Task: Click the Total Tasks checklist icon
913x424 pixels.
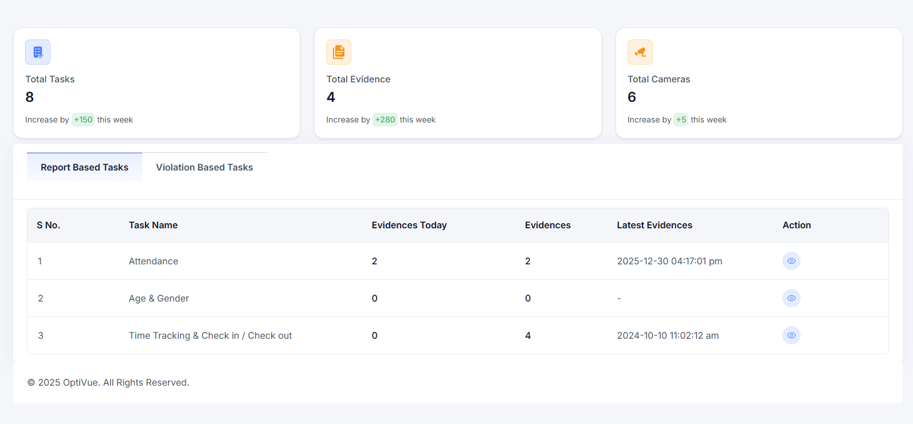Action: (38, 52)
